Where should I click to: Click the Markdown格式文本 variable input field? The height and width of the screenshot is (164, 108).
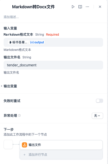pos(53,42)
